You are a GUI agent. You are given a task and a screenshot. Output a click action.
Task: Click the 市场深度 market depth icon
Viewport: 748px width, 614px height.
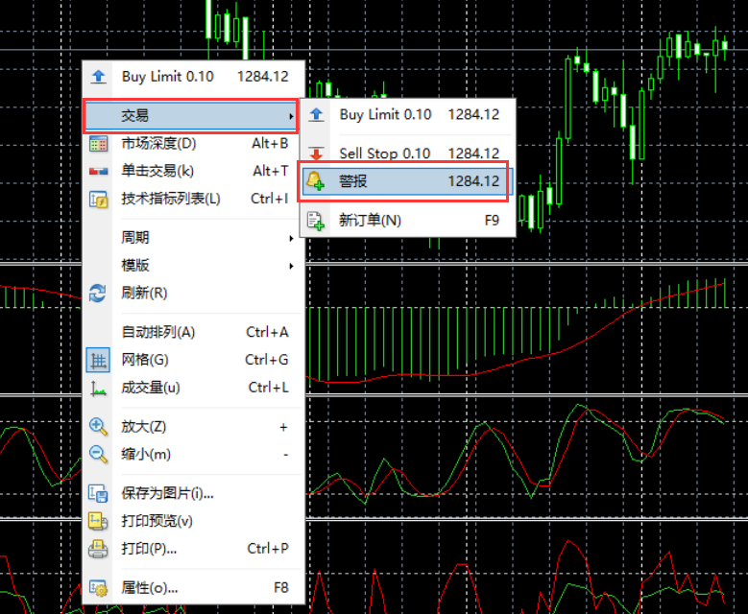(x=98, y=144)
